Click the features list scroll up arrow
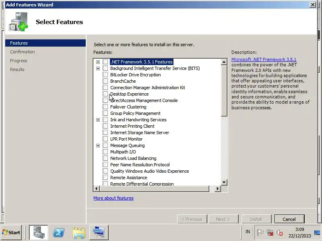Viewport: 322px width, 241px height. point(224,62)
